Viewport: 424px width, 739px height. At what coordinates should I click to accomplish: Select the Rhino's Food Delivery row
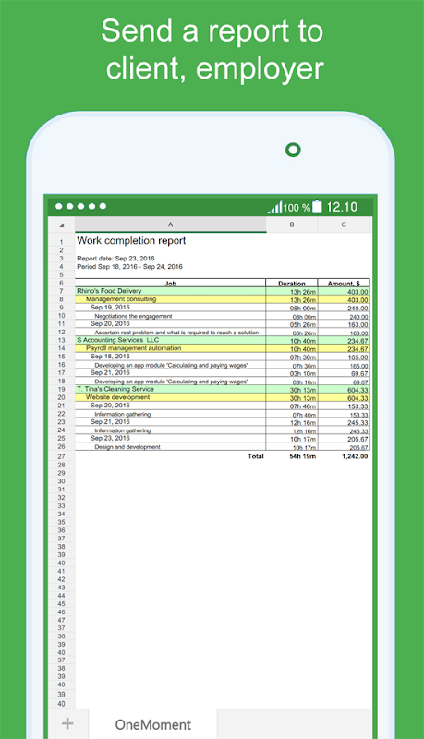pos(223,291)
